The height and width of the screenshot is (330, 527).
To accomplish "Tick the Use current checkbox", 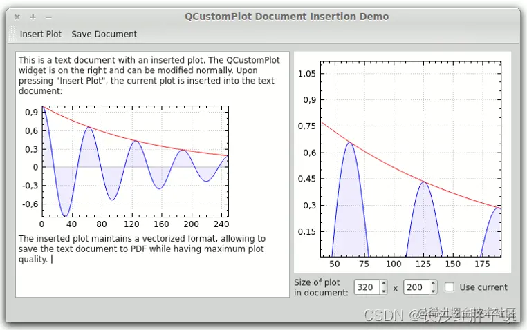I will (450, 287).
